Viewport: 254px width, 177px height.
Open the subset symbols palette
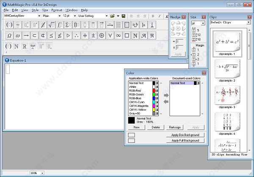35,35
